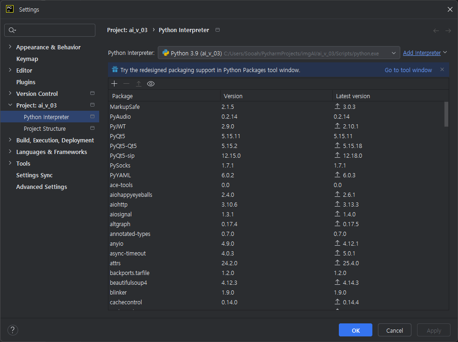
Task: Select the cachecontrol package row
Action: tap(276, 302)
